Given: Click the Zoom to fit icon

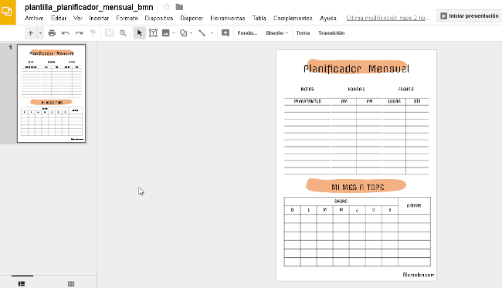Looking at the screenshot, I should point(110,33).
